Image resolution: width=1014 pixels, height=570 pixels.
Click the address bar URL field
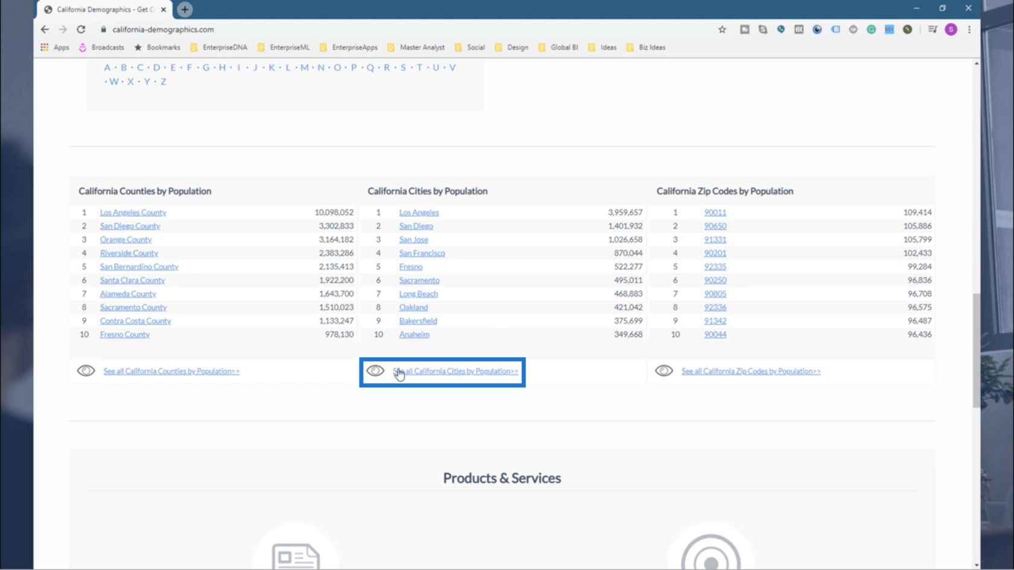163,29
